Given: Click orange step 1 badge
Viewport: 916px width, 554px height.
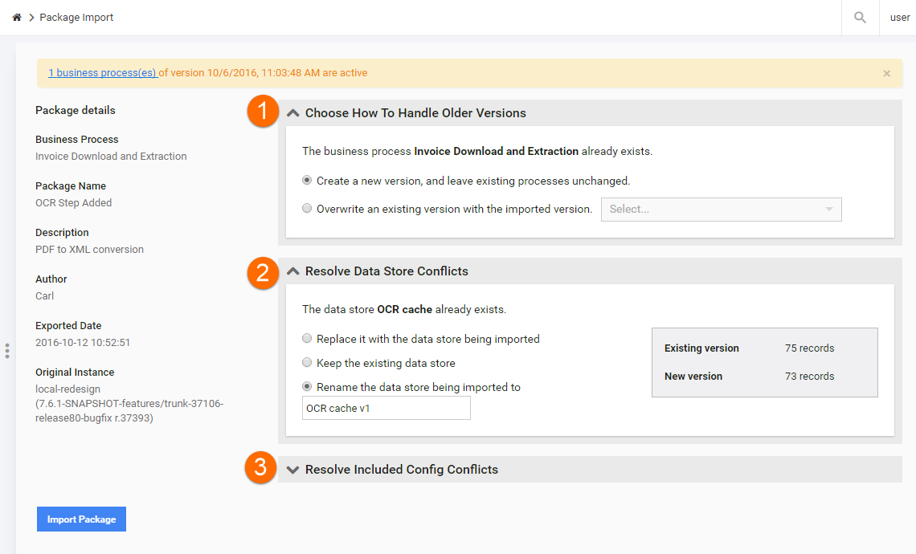Looking at the screenshot, I should click(262, 111).
